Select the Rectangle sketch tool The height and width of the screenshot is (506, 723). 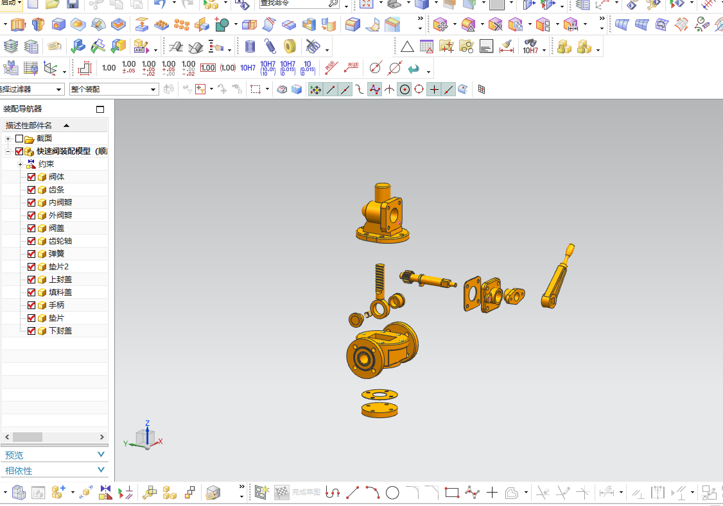(452, 493)
